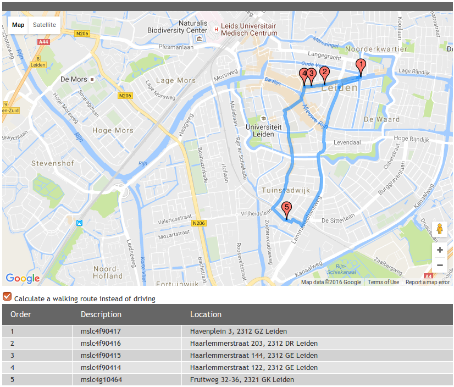
Task: Click the Location column header
Action: 206,314
